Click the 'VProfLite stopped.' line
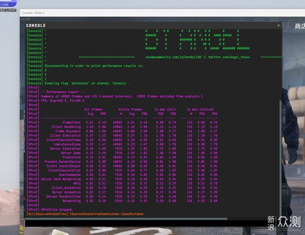The height and width of the screenshot is (235, 305). pos(57,210)
